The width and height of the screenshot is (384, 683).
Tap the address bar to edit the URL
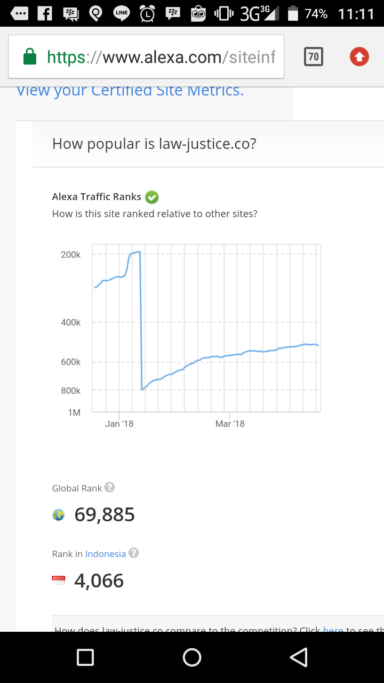tap(160, 55)
